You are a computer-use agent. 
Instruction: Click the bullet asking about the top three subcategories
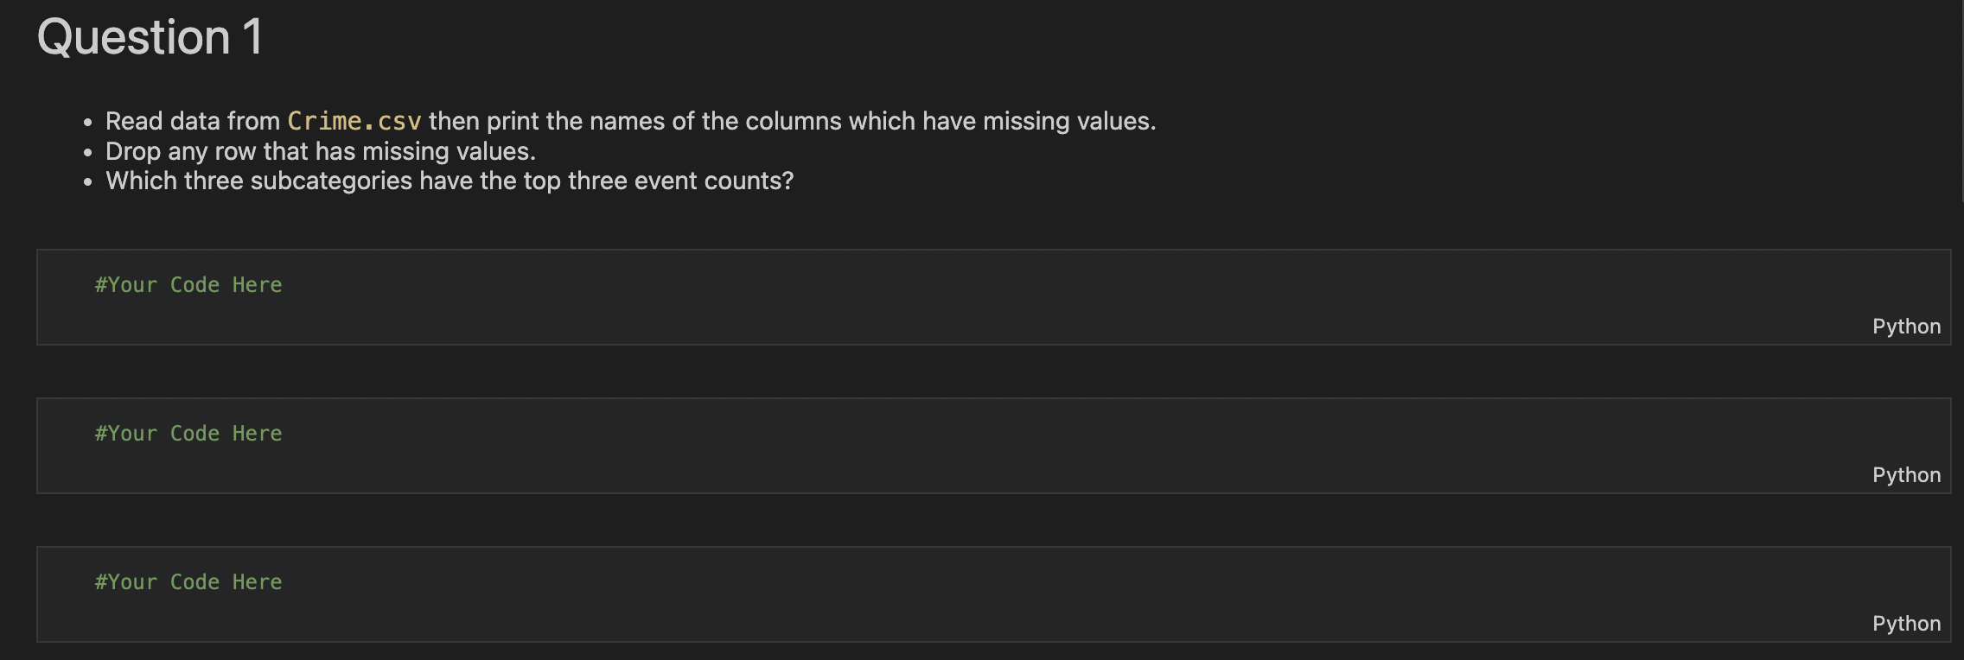[450, 181]
